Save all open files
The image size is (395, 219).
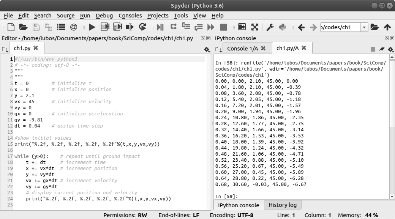[48, 27]
